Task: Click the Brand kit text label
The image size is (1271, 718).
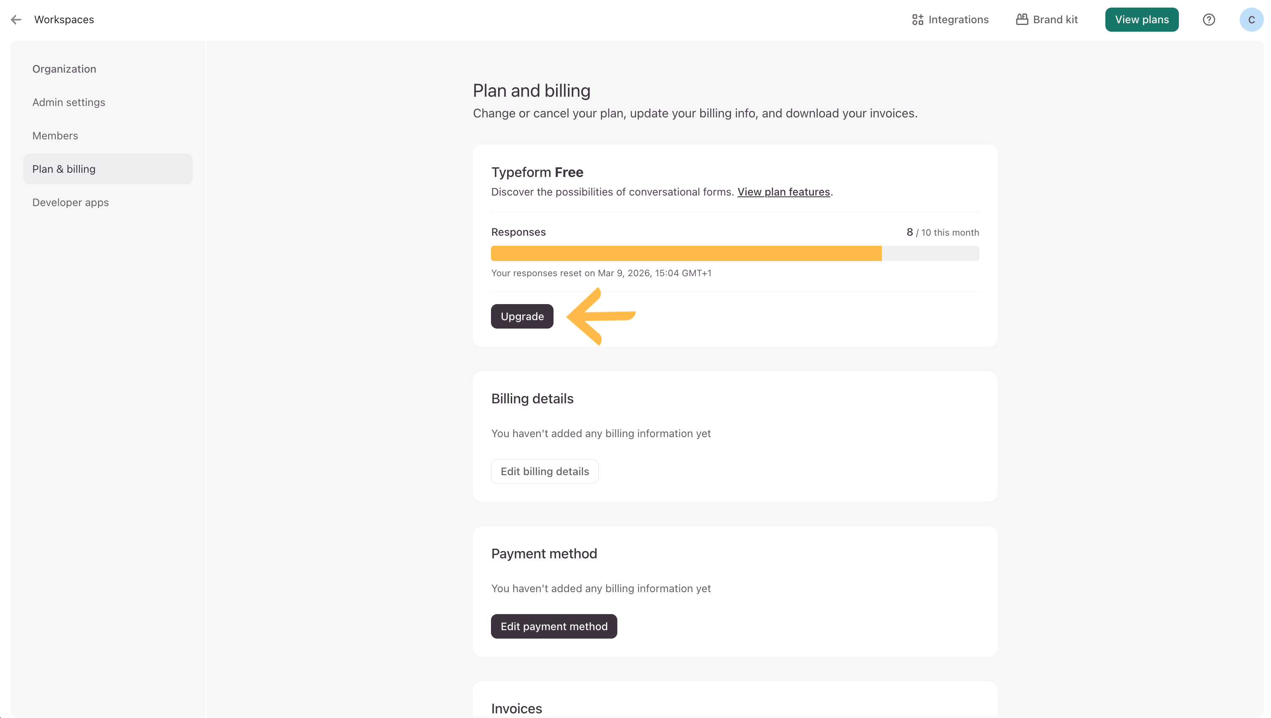Action: click(1055, 20)
